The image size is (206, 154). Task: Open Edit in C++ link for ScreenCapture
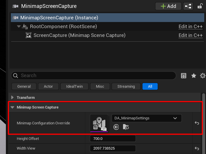190,35
